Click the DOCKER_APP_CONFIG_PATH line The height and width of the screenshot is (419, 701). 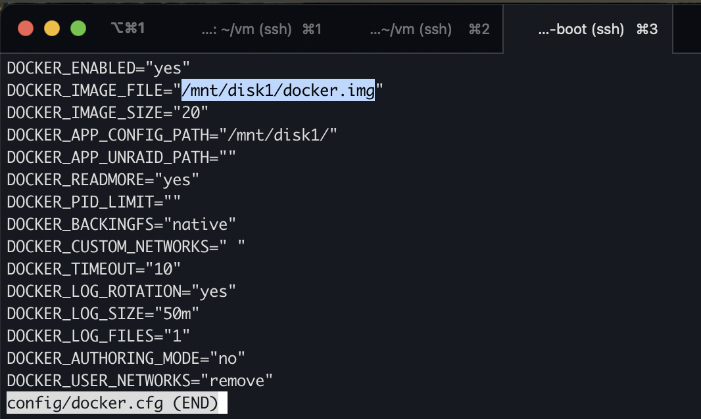coord(172,135)
